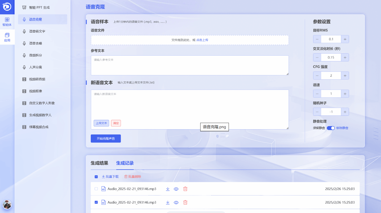Untick the checked checkbox on second Audio row
The height and width of the screenshot is (213, 381).
(96, 202)
